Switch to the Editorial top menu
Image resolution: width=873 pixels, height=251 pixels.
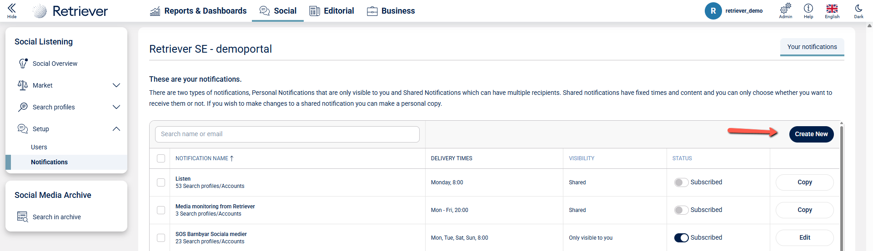331,11
